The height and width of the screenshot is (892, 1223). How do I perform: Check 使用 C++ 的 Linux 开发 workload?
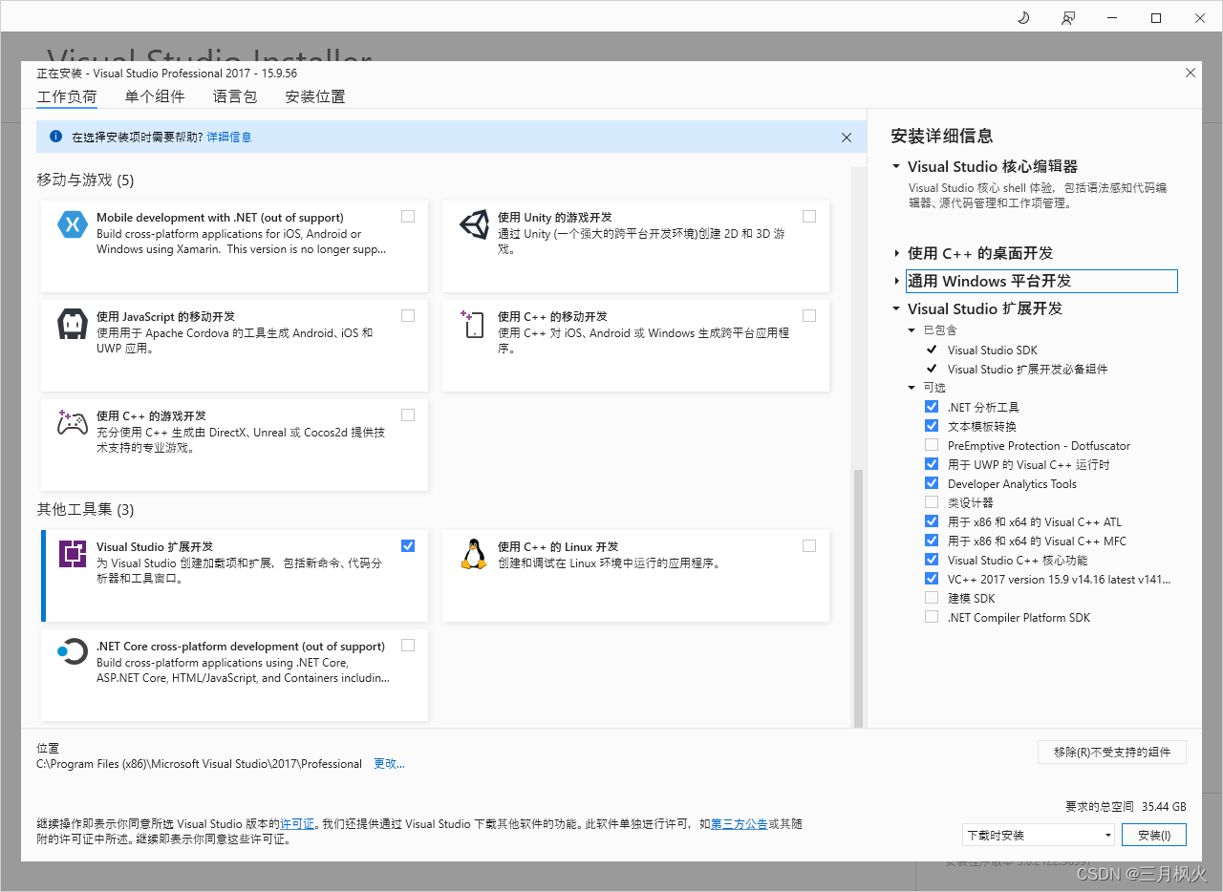tap(809, 546)
